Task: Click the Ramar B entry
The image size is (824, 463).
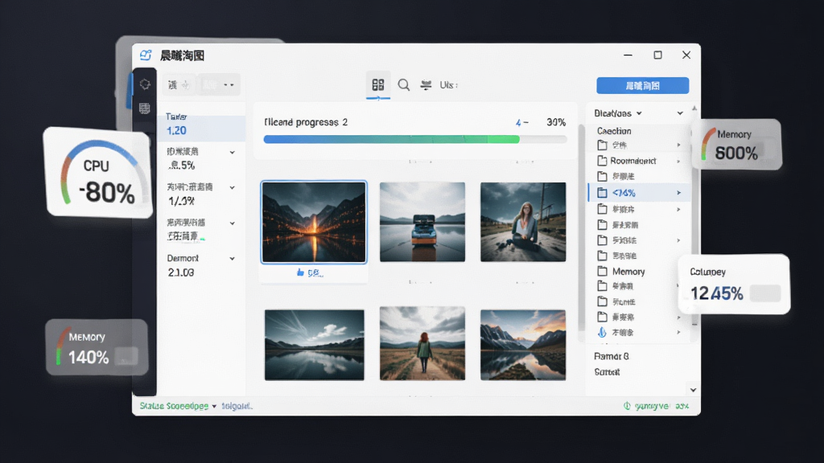Action: click(x=612, y=356)
